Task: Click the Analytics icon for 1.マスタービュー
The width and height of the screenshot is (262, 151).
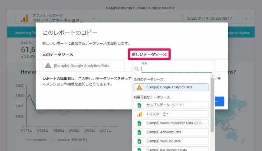Action: [140, 114]
